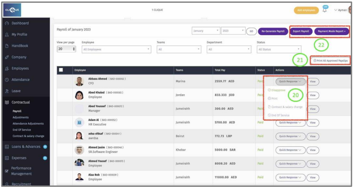Toggle the select-all checkbox in table header

pos(61,70)
